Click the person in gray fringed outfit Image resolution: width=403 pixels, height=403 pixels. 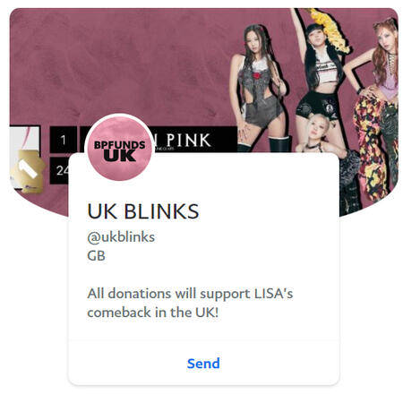[x=259, y=88]
